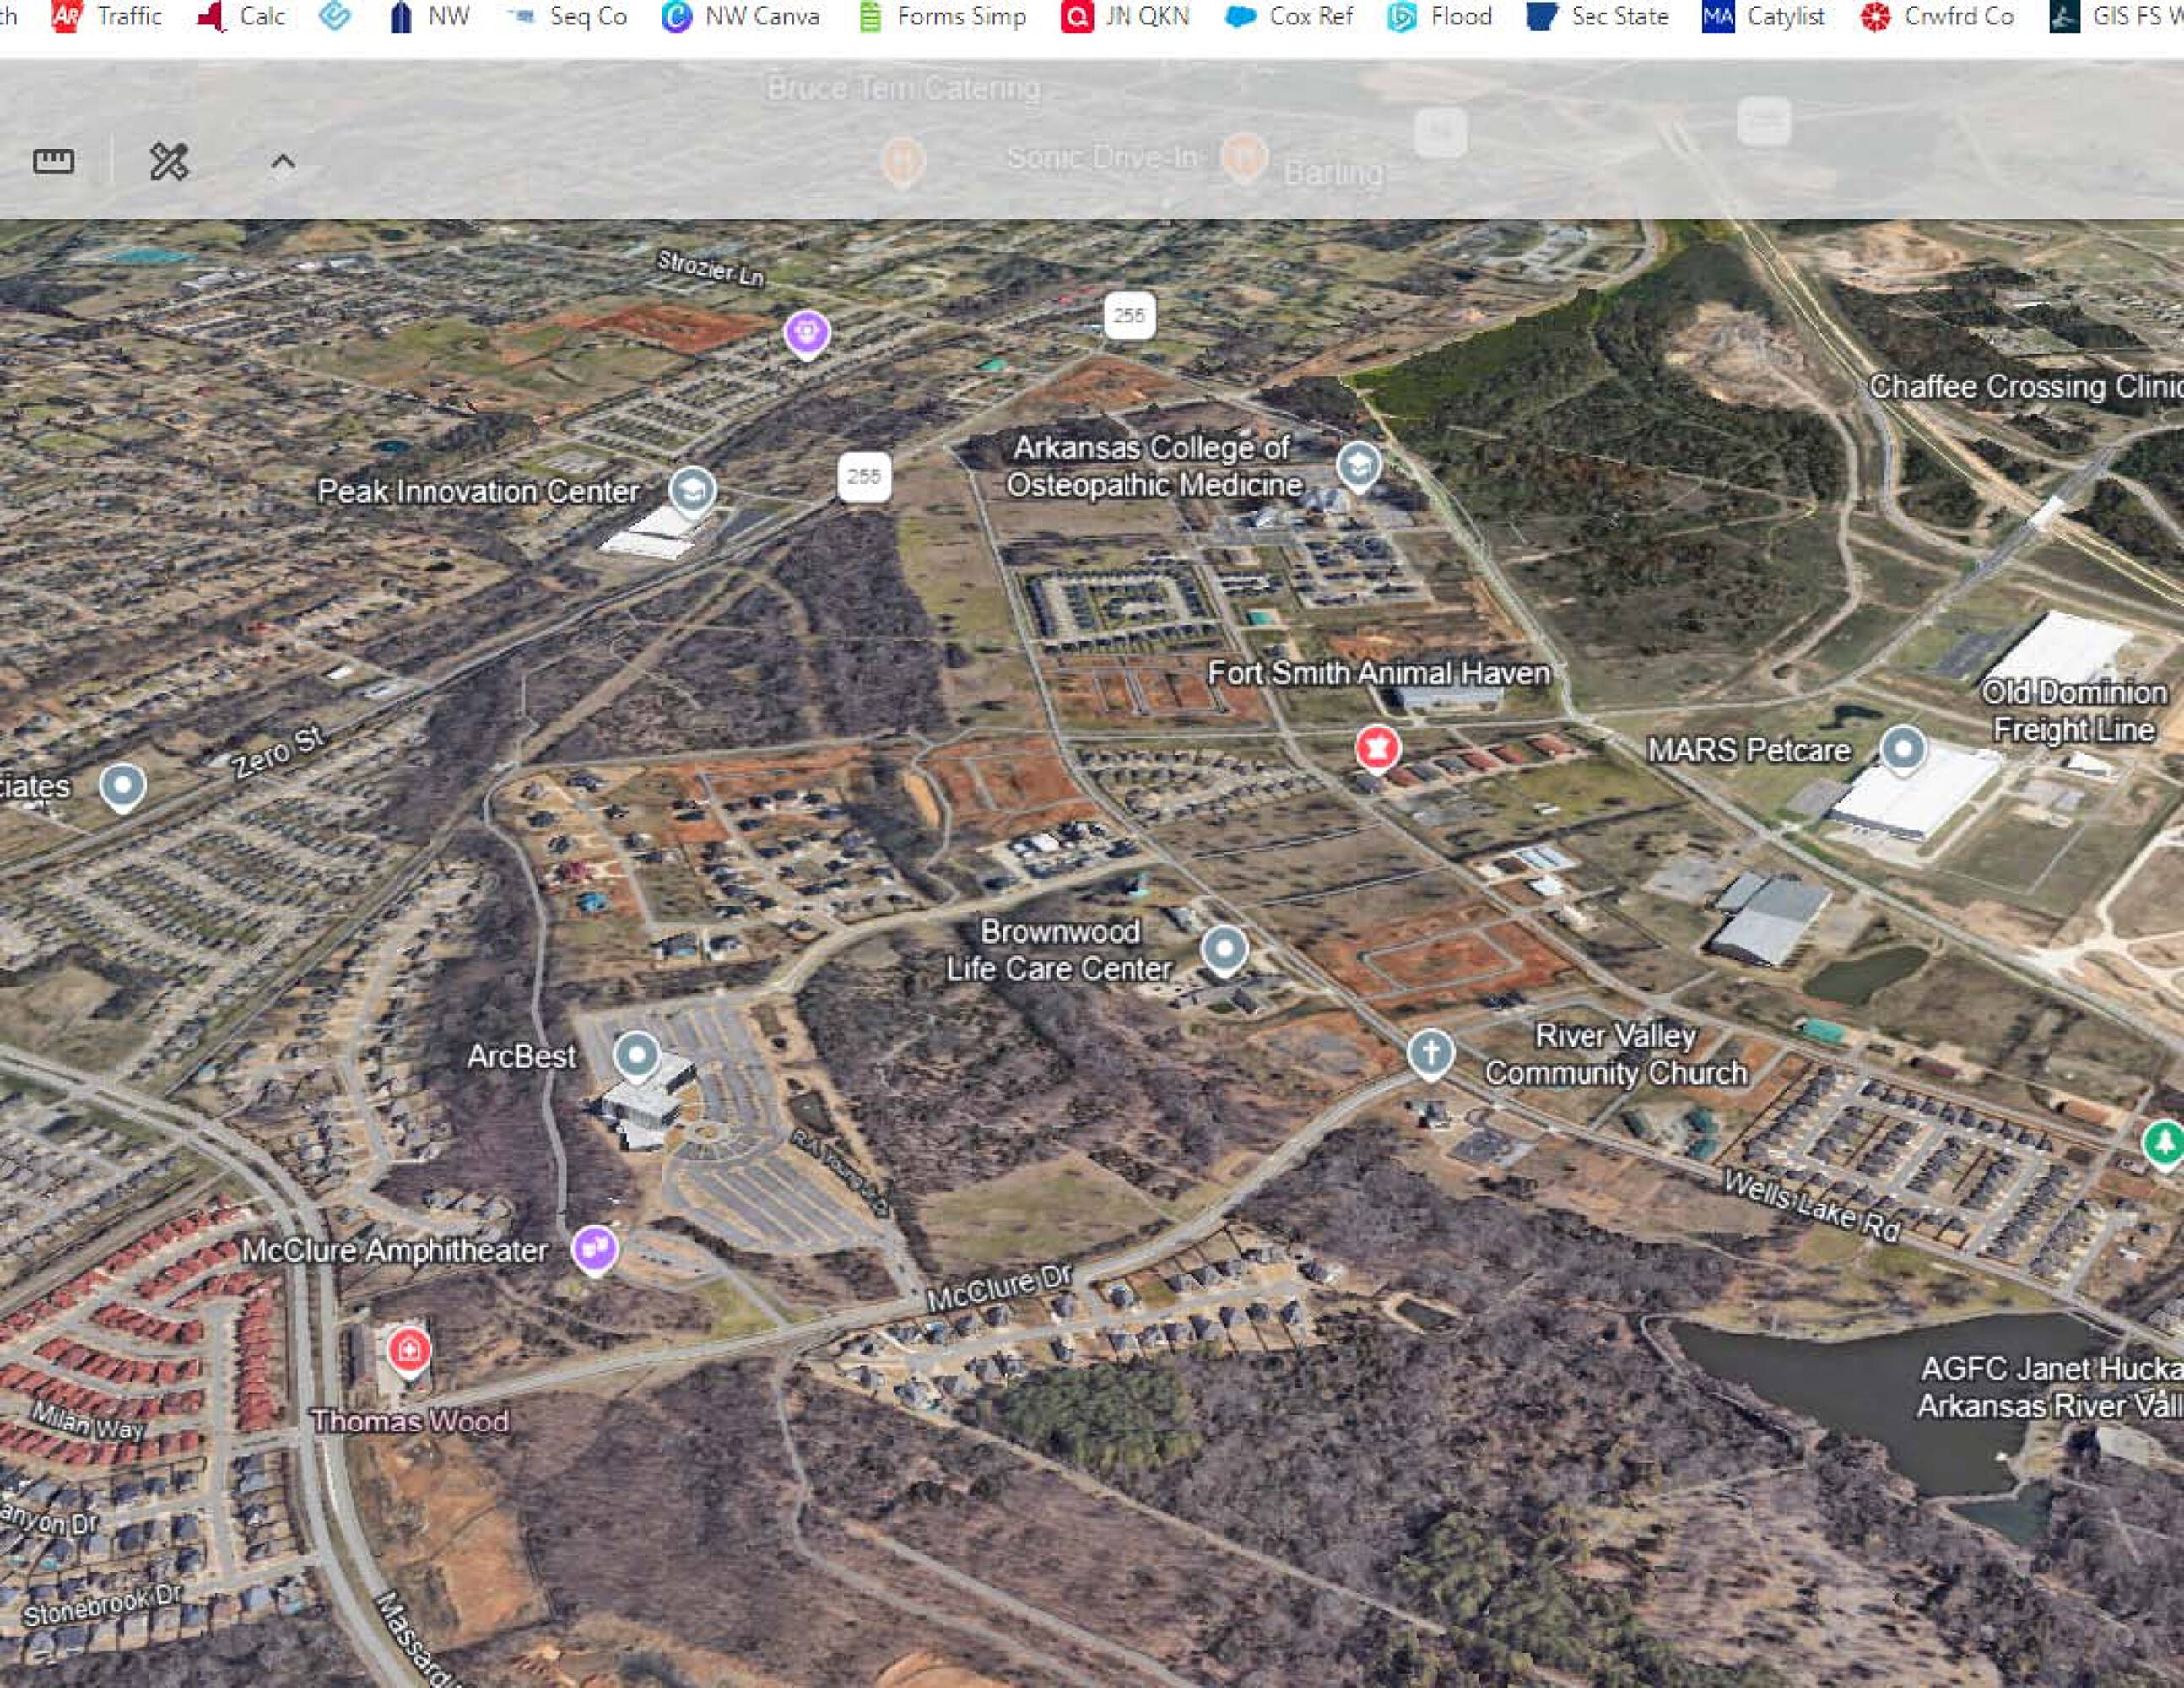The width and height of the screenshot is (2184, 1688).
Task: Open the NW Canva bookmark
Action: point(741,16)
